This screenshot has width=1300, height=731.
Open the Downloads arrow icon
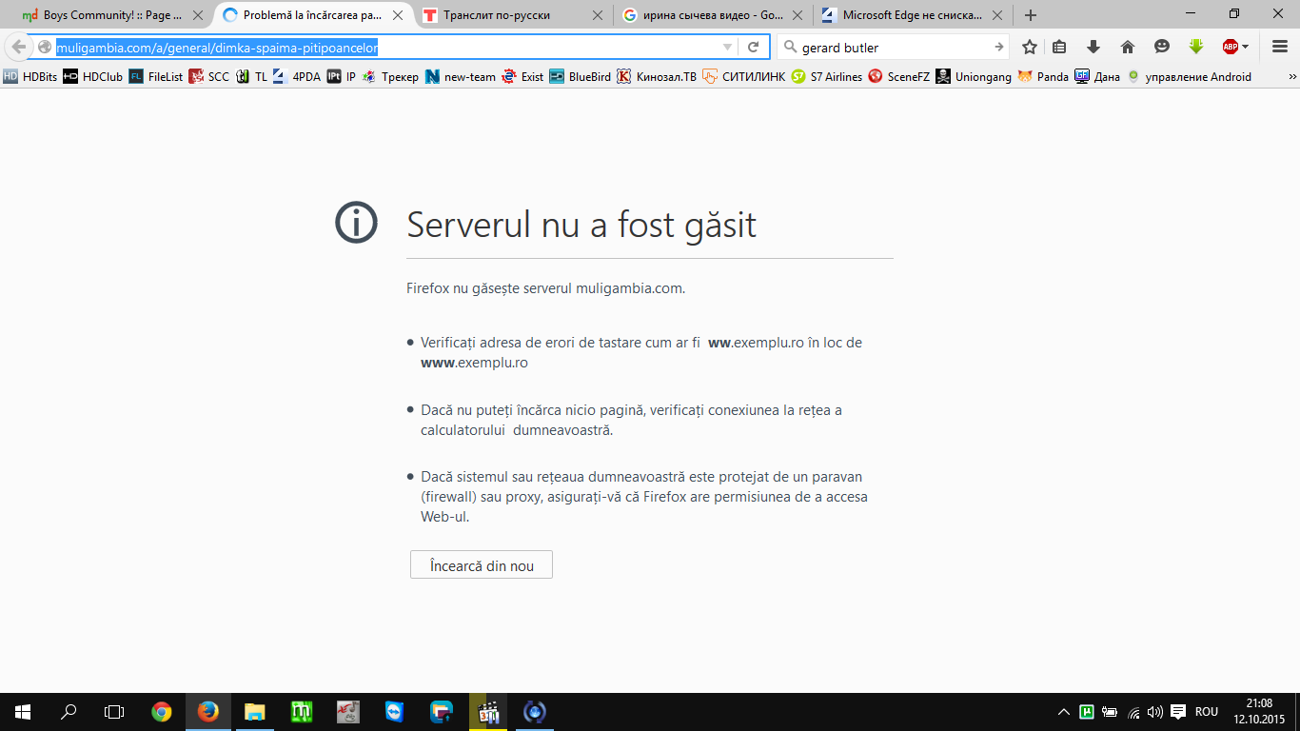point(1093,47)
